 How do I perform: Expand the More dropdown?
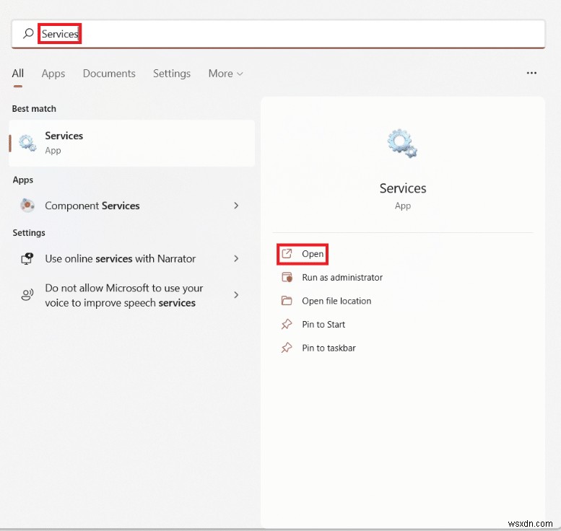click(x=226, y=74)
